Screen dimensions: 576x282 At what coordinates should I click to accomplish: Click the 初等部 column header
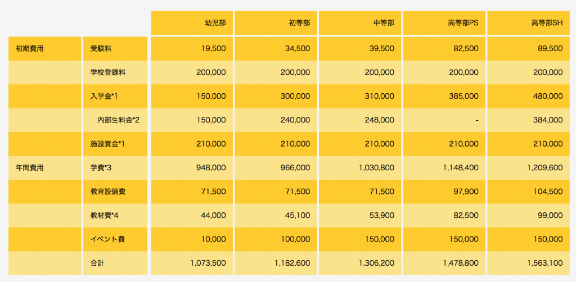pos(299,23)
